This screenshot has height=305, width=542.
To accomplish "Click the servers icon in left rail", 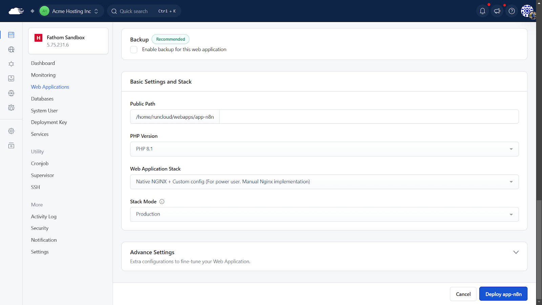I will point(11,35).
